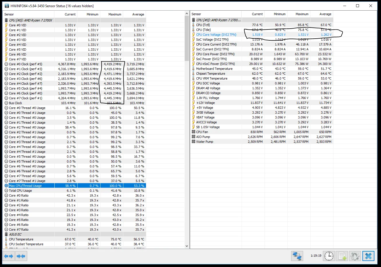Select the Max CPU/Thread Usage row
Screen dimensions: 381x267
(74, 186)
